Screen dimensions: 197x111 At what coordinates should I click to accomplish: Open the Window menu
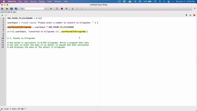58,2
